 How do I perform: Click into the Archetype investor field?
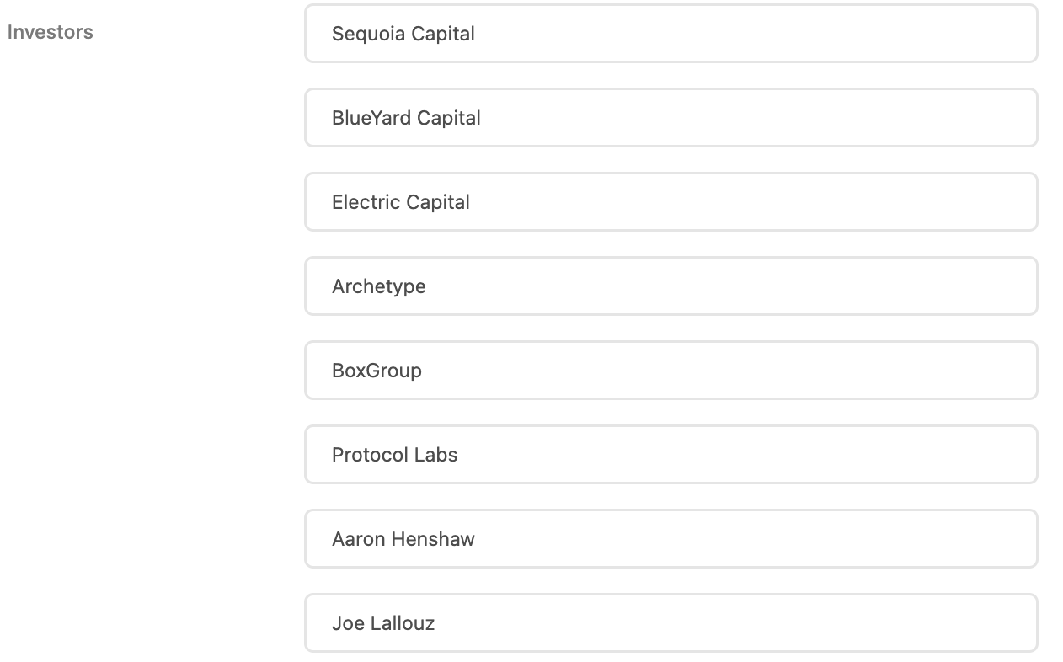(670, 286)
